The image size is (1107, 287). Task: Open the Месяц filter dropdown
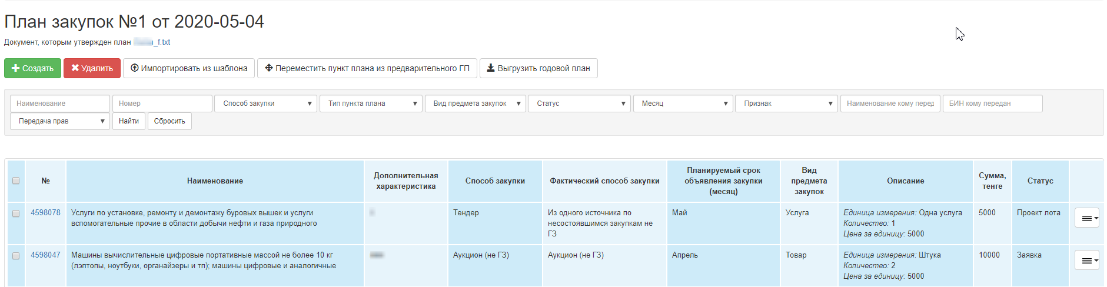pyautogui.click(x=683, y=104)
